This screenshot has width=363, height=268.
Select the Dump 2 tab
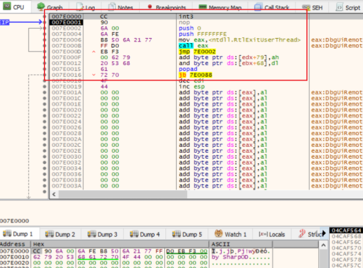point(60,234)
